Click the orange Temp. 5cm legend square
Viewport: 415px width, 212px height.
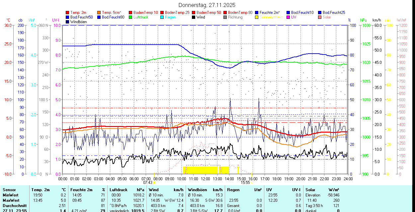99,13
